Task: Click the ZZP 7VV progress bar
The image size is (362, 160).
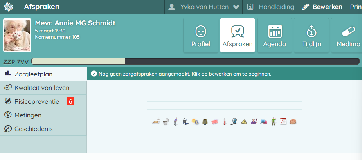Action: 195,61
